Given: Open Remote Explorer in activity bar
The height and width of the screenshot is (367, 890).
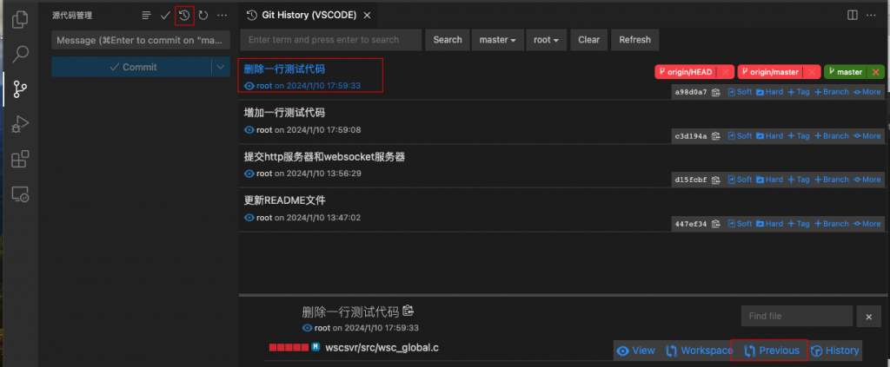Looking at the screenshot, I should point(20,195).
